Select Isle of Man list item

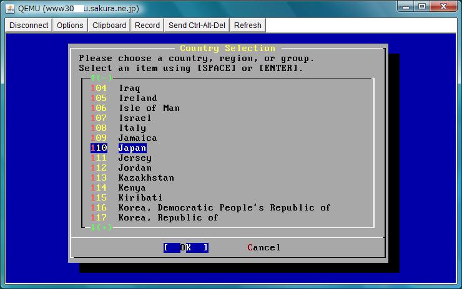(x=149, y=108)
